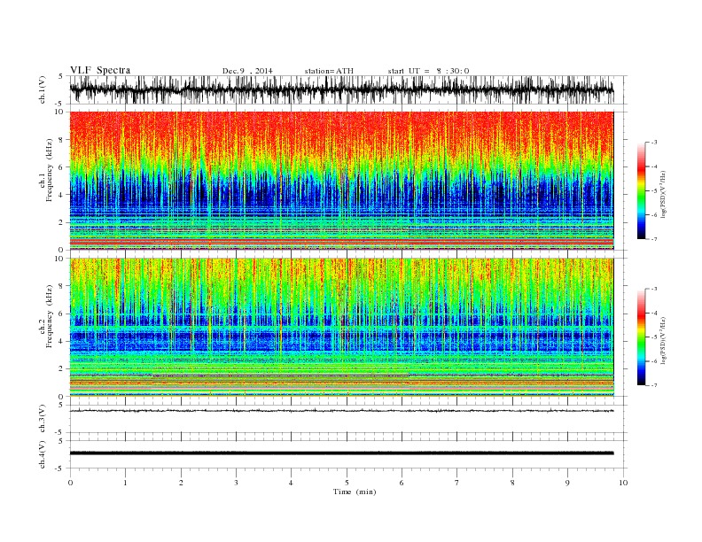Click the "ch.4(V)" axis label

[x=43, y=454]
